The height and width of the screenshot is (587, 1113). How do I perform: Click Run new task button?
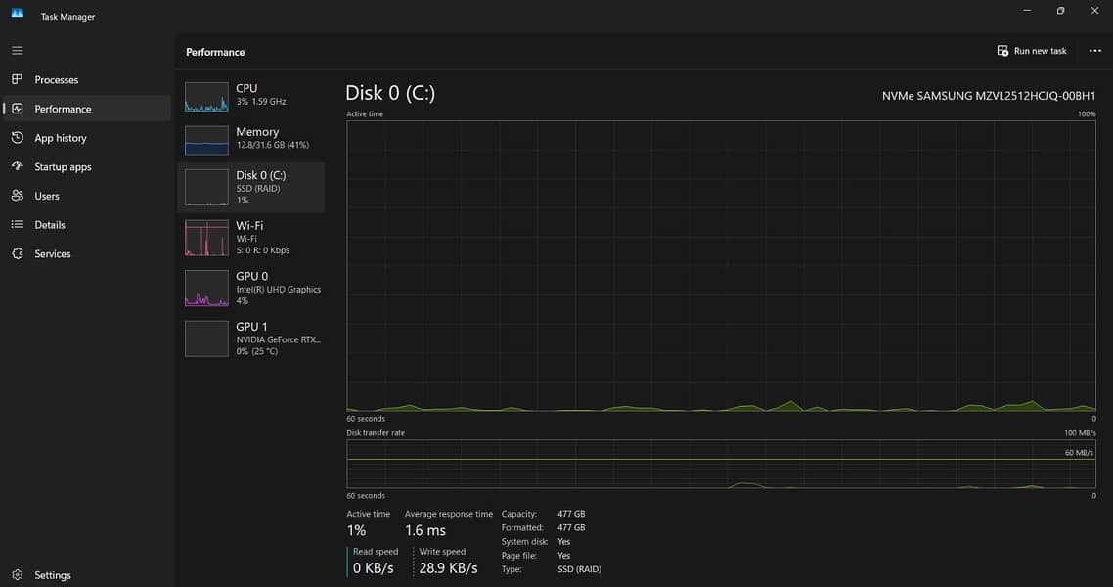tap(1032, 51)
